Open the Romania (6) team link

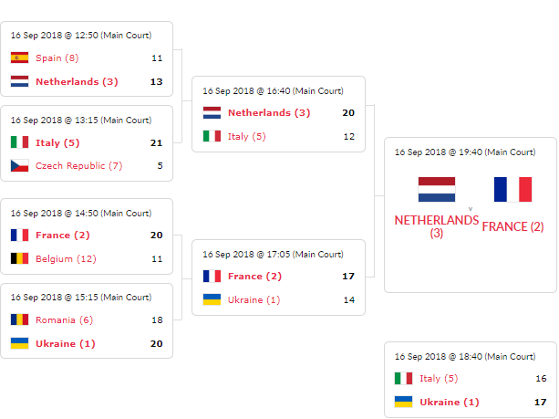coord(64,319)
